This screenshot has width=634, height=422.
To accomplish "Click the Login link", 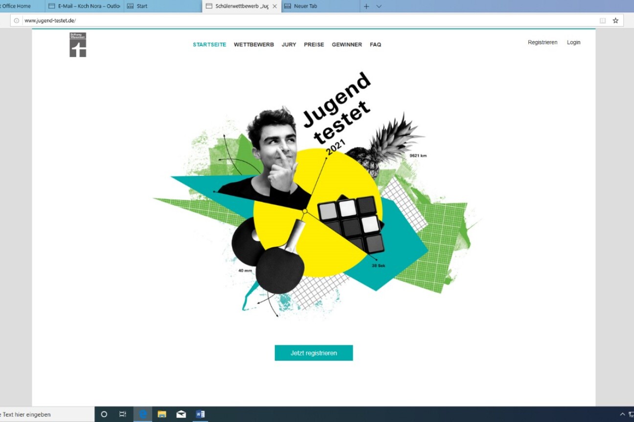I will click(573, 42).
